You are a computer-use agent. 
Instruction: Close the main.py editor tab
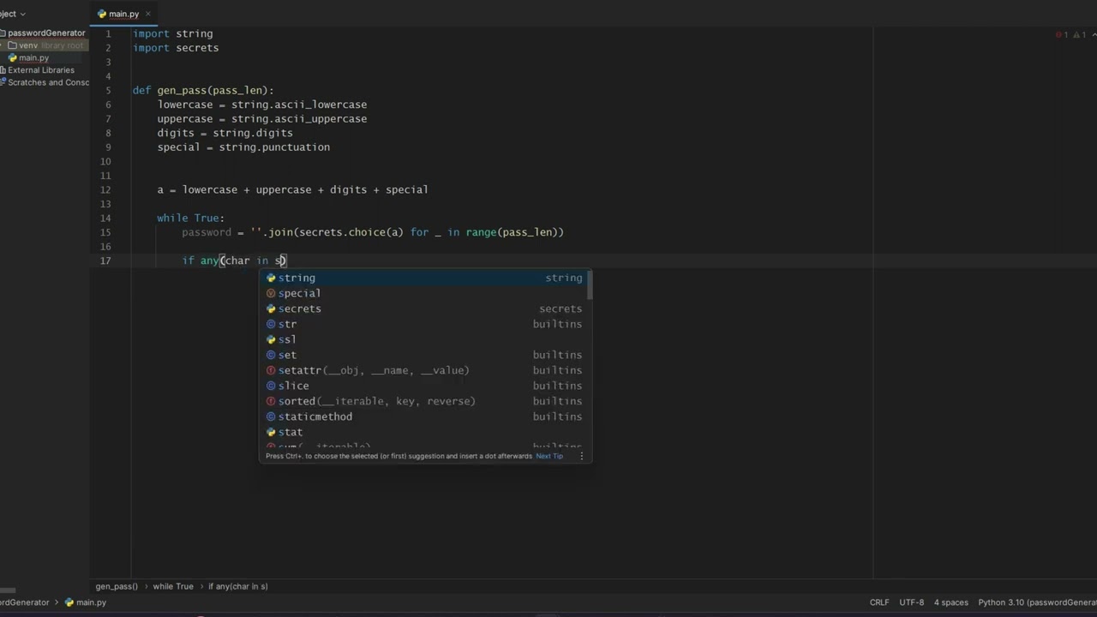147,14
